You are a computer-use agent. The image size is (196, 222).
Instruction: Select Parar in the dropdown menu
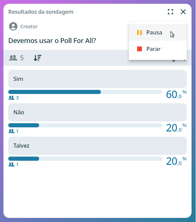pos(158,49)
